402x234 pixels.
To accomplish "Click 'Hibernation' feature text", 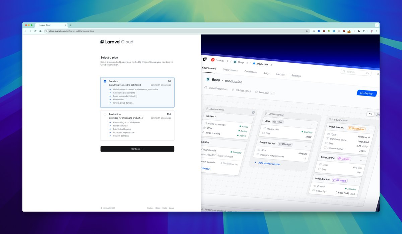I will coord(118,100).
